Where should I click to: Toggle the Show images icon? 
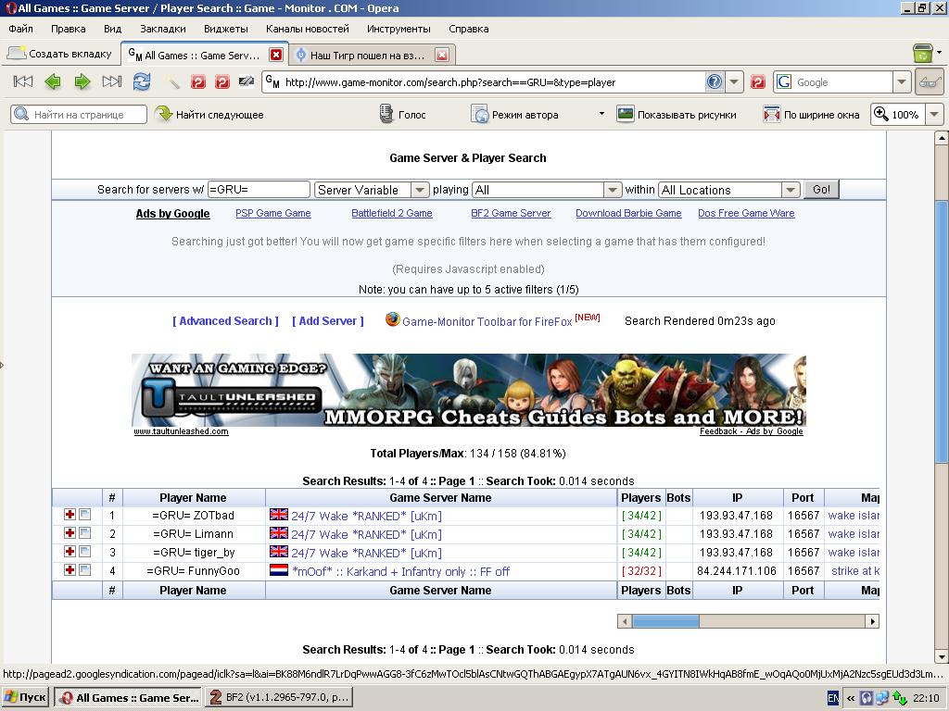pos(625,114)
